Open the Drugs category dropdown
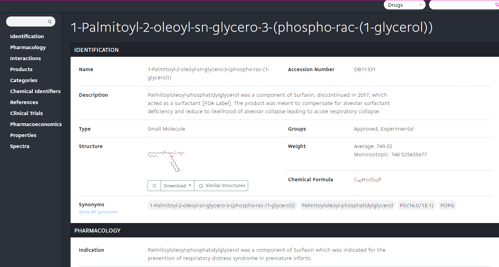 click(x=404, y=5)
